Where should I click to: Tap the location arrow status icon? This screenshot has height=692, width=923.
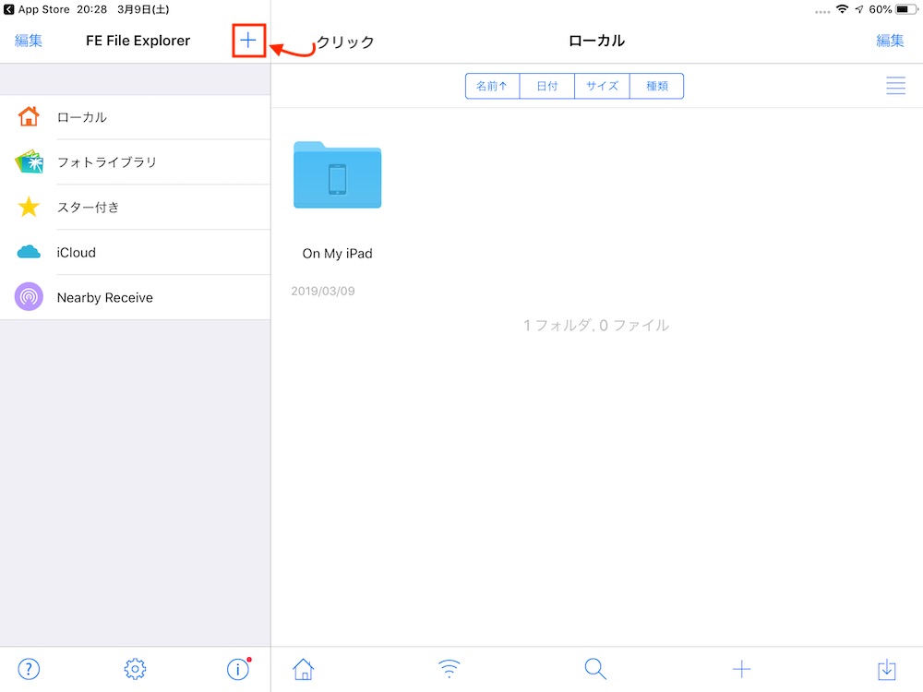[859, 9]
